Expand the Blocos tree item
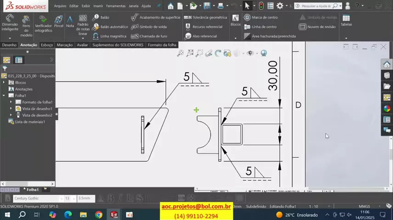 click(4, 82)
